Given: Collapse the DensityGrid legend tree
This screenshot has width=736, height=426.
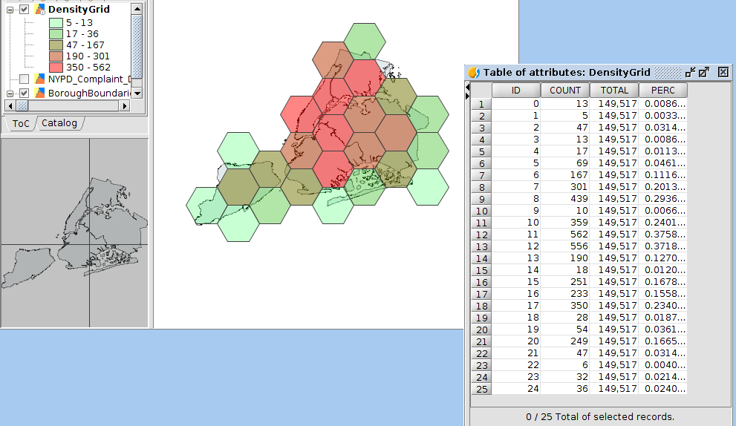Looking at the screenshot, I should 10,10.
